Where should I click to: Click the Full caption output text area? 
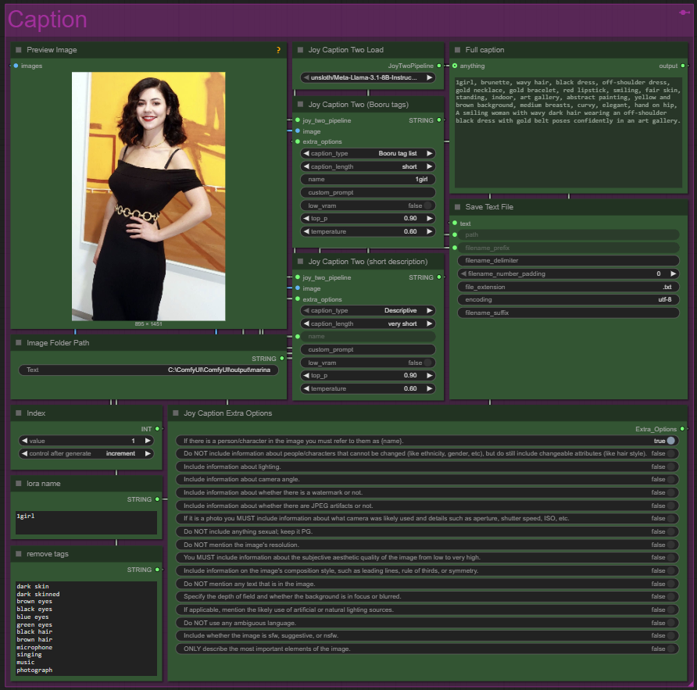pos(568,132)
